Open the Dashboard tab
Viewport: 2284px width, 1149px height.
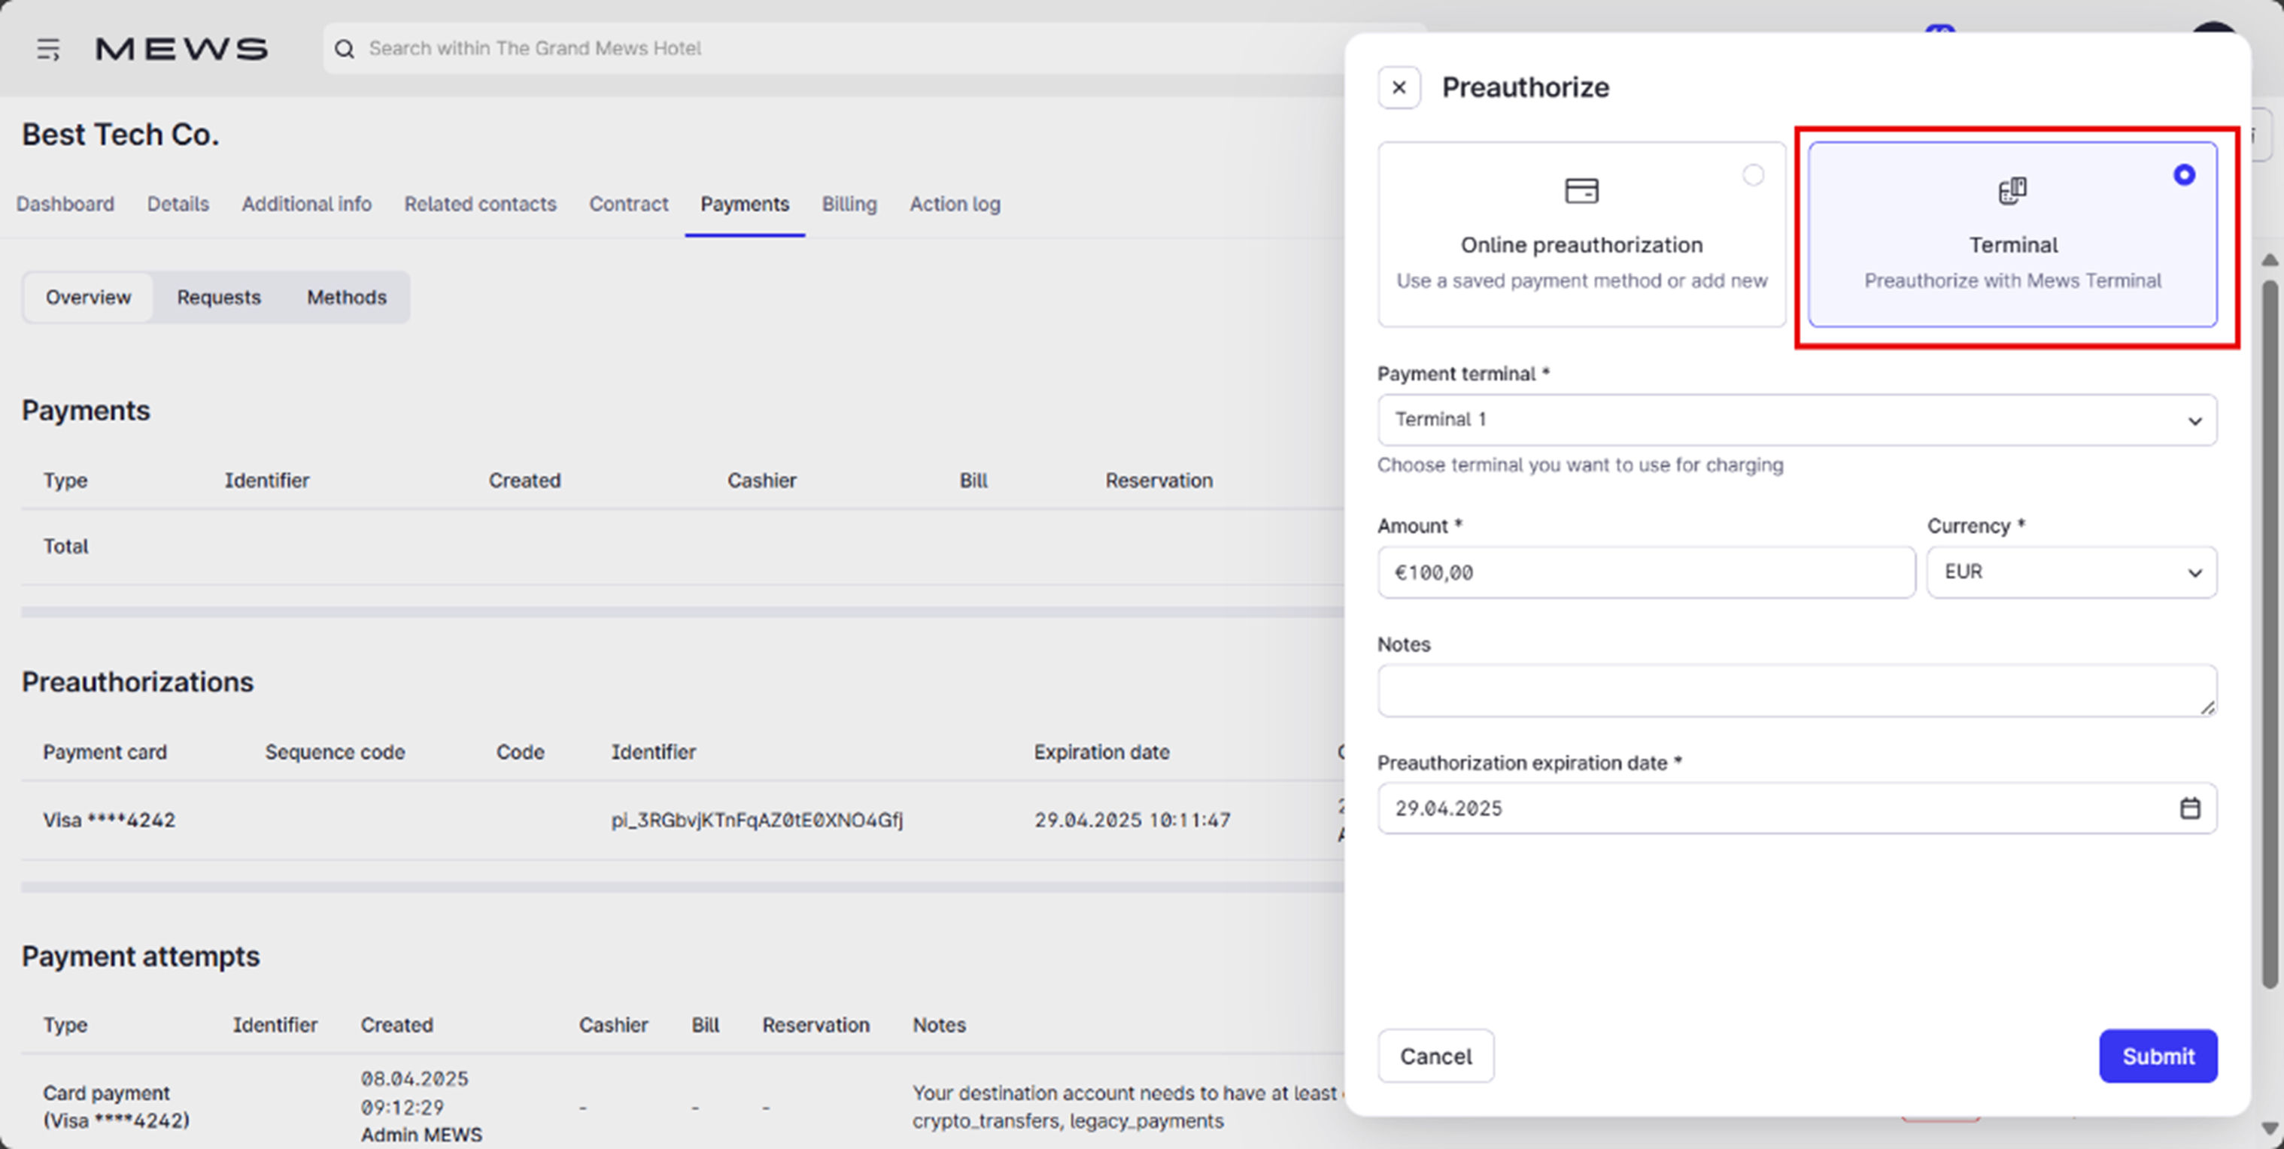point(65,204)
